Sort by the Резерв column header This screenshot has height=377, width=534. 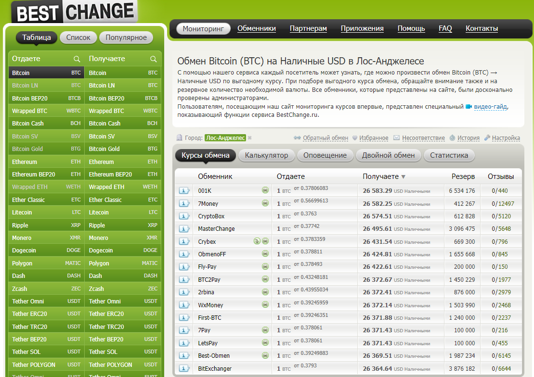tap(463, 176)
